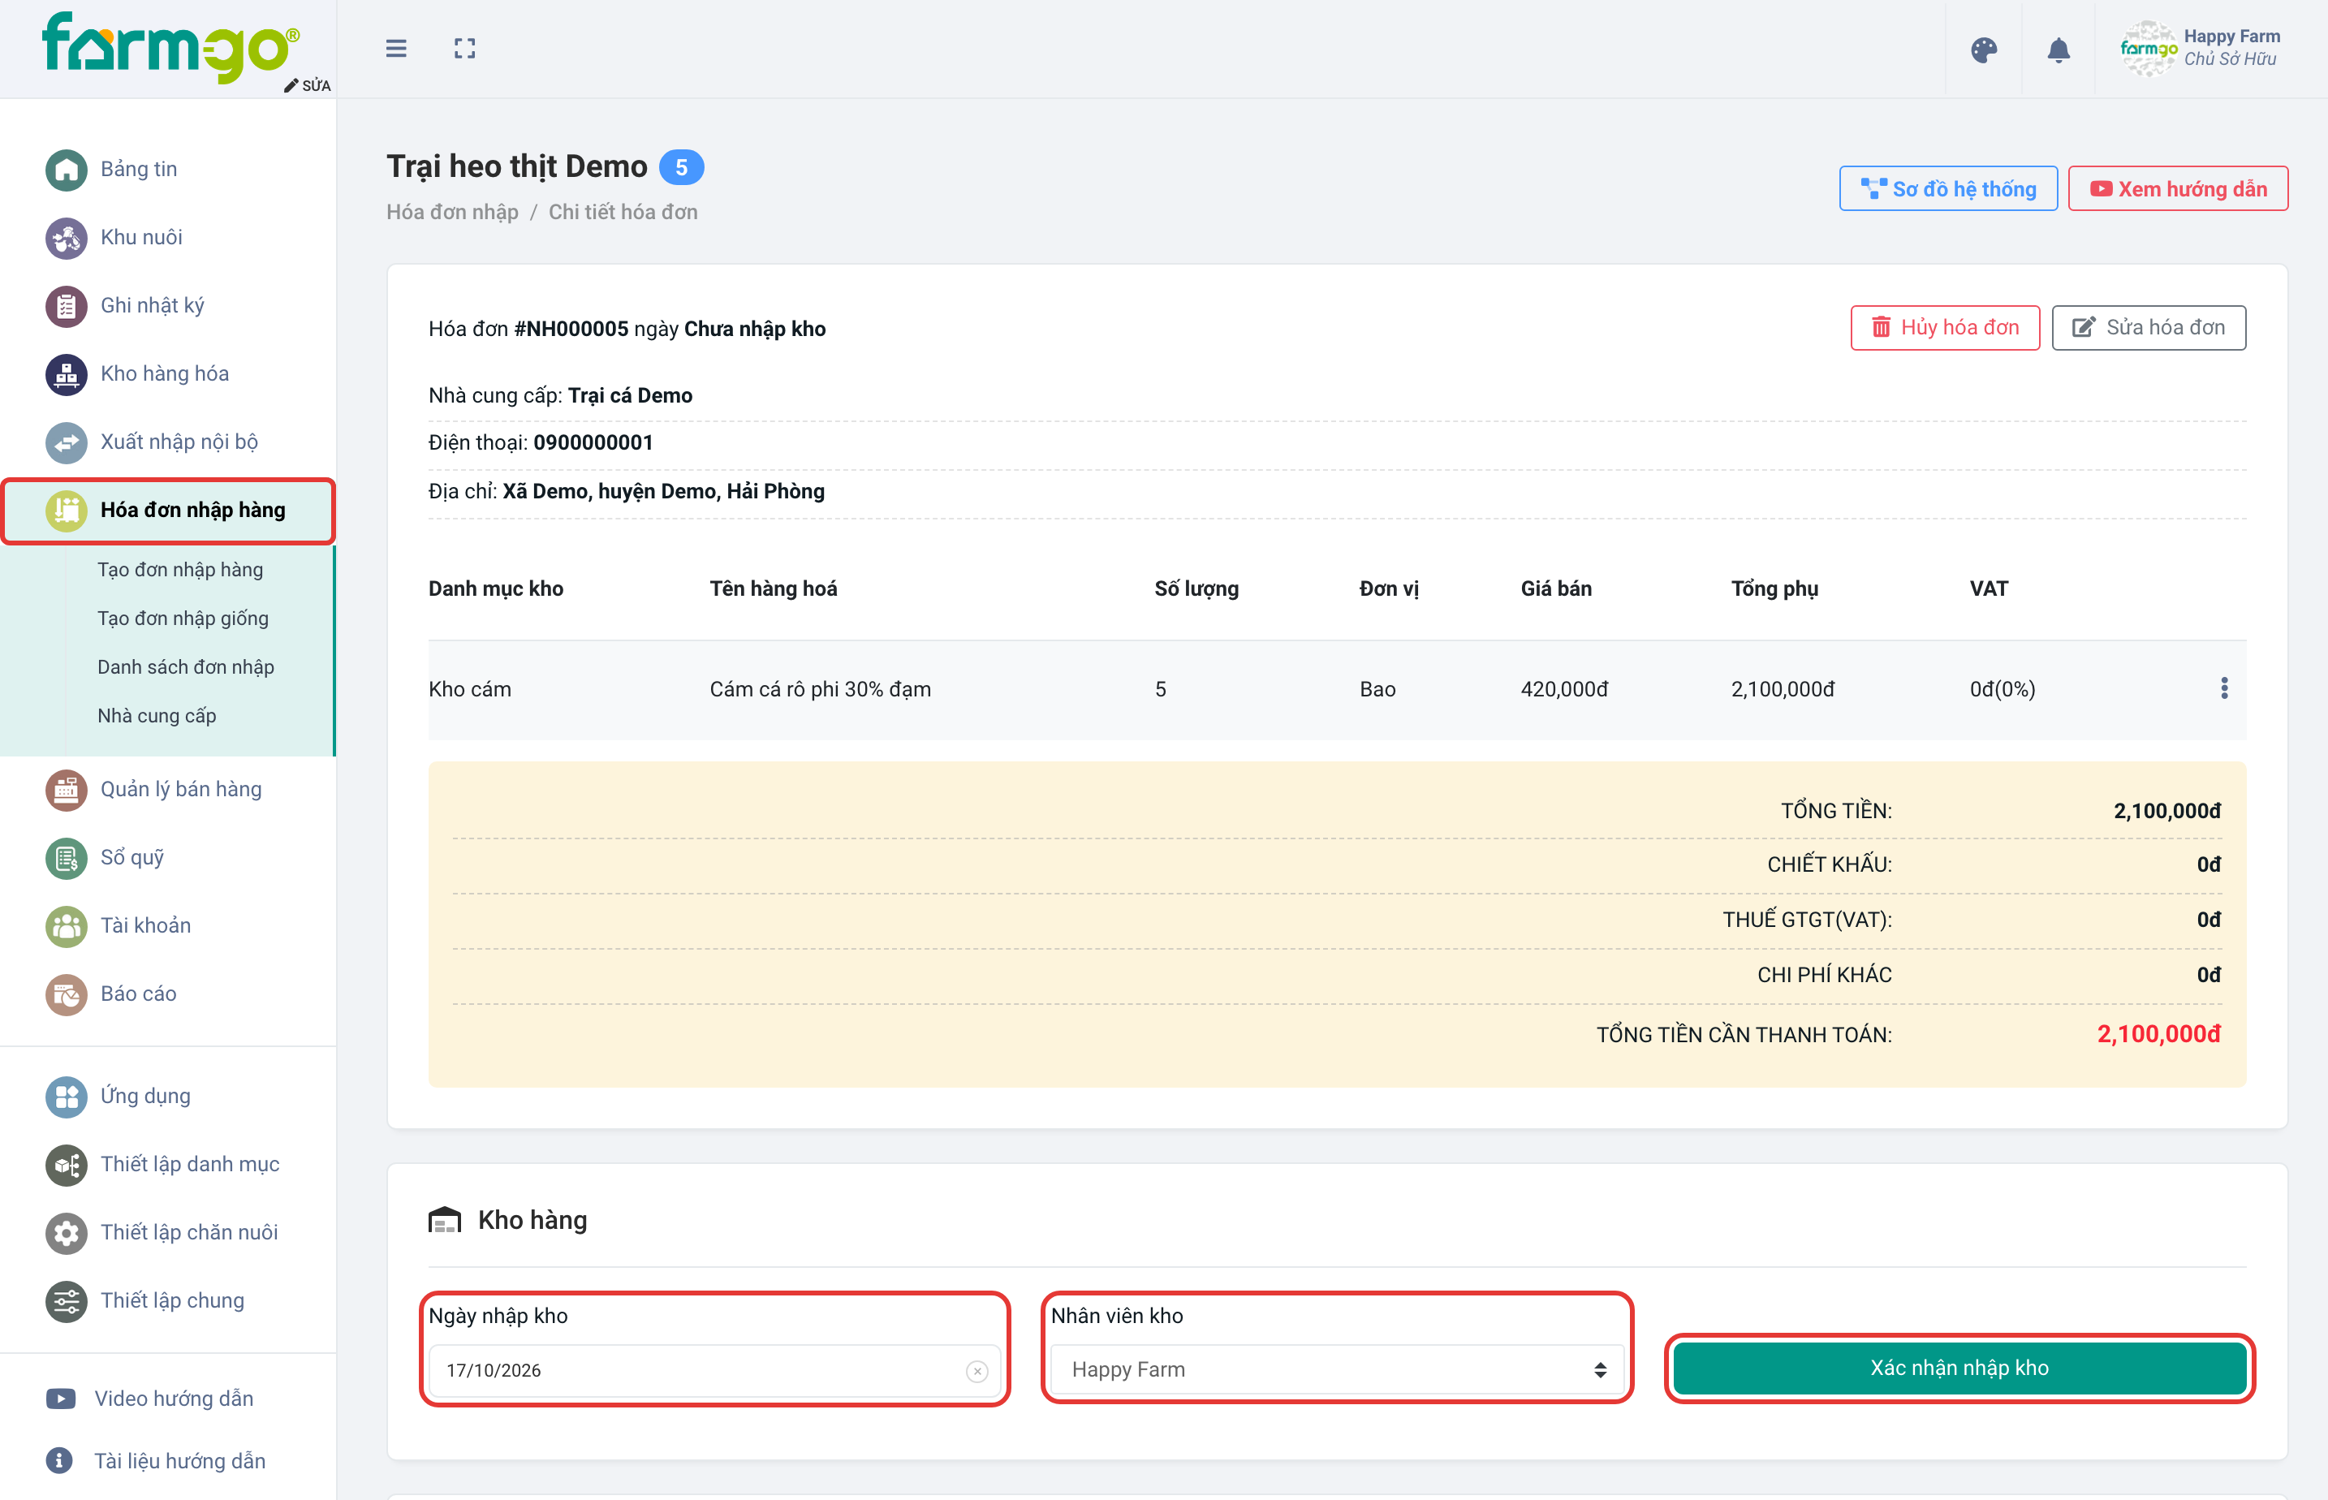
Task: Click the blue badge number 5
Action: (x=681, y=167)
